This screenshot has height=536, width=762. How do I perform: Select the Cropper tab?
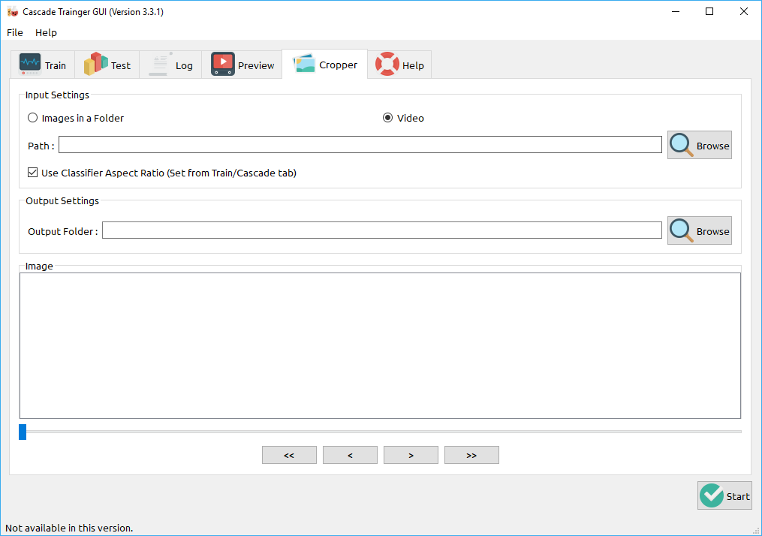324,64
